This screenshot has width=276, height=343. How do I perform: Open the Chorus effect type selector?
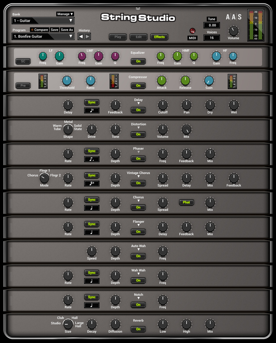138,201
